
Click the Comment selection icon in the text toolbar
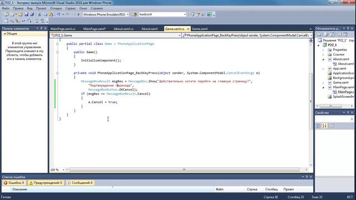(x=37, y=21)
